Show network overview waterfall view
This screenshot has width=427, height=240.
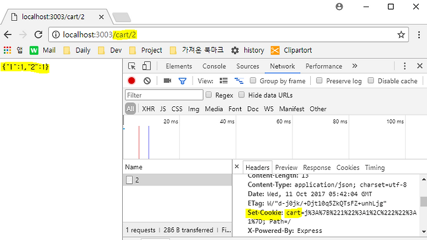tap(239, 81)
